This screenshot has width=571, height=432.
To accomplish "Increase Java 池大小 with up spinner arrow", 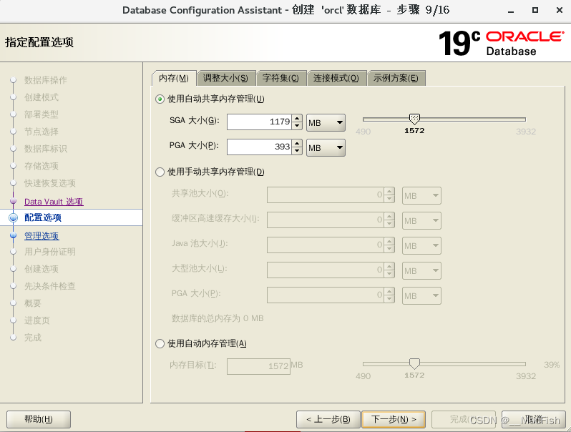I will (x=389, y=242).
